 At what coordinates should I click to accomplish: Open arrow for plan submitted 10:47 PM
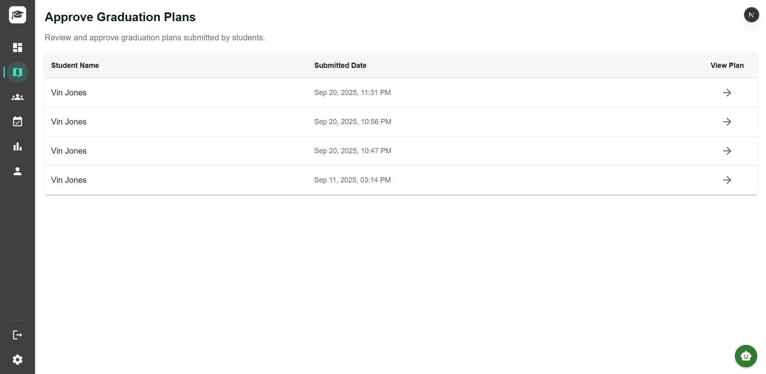click(x=727, y=151)
